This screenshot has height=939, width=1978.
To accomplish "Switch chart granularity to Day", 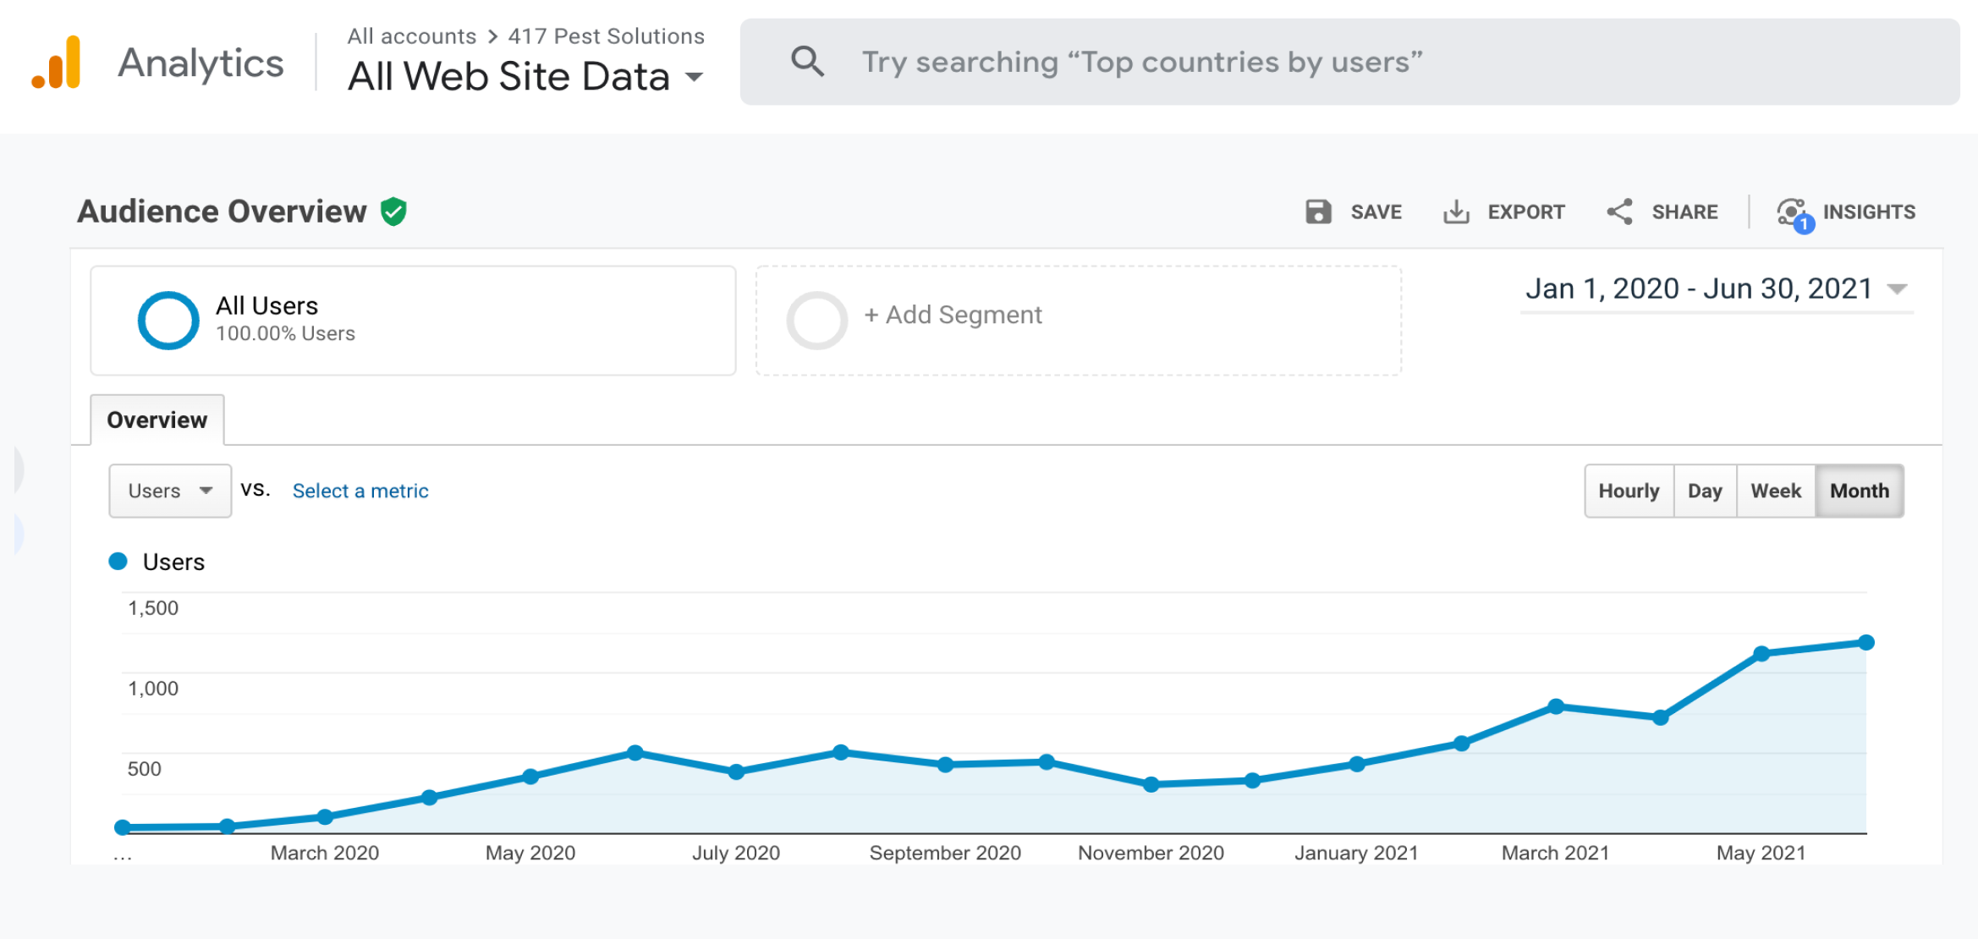I will (x=1705, y=491).
